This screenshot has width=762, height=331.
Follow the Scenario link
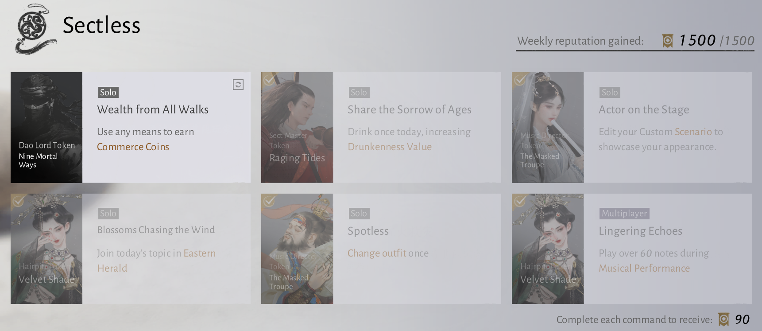[693, 132]
